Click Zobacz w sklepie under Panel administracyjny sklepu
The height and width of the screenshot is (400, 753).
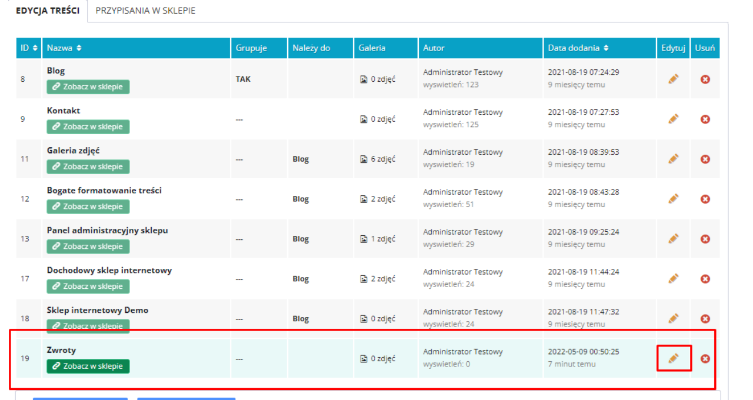pos(88,246)
